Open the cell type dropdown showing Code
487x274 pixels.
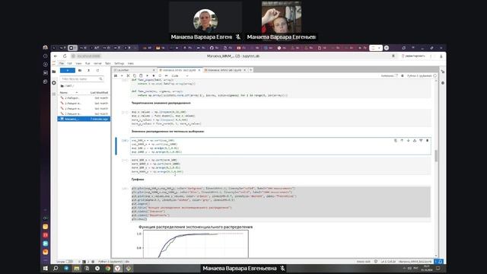click(180, 76)
